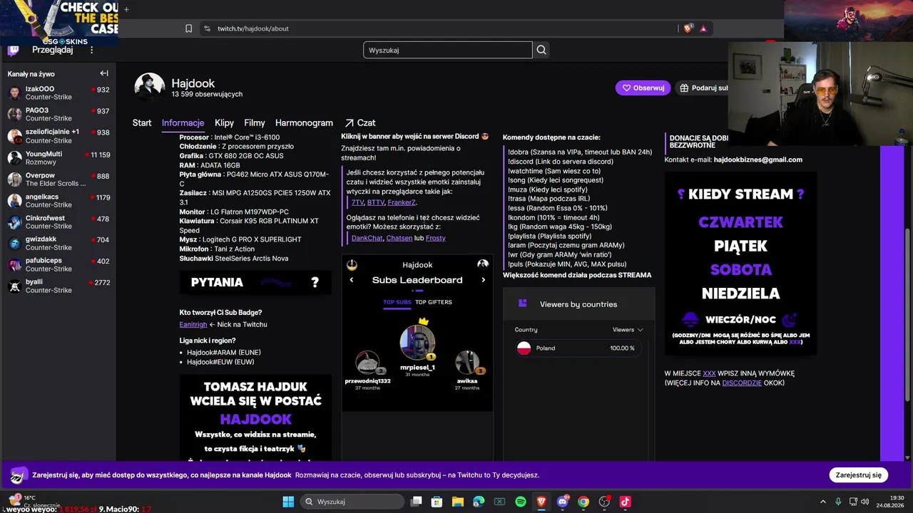This screenshot has height=513, width=913.
Task: Open szelioficjalnie +1 channel
Action: [x=58, y=136]
